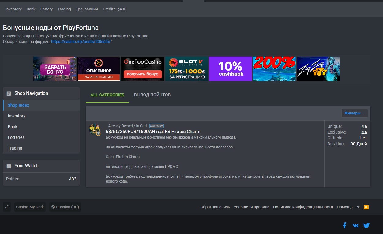The image size is (383, 234).
Task: Open the orange RSS feed icon
Action: 366,207
